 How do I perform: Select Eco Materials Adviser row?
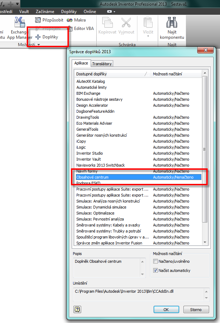(x=138, y=123)
